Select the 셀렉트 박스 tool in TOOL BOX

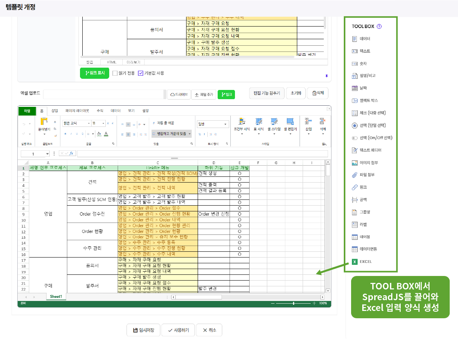[365, 100]
